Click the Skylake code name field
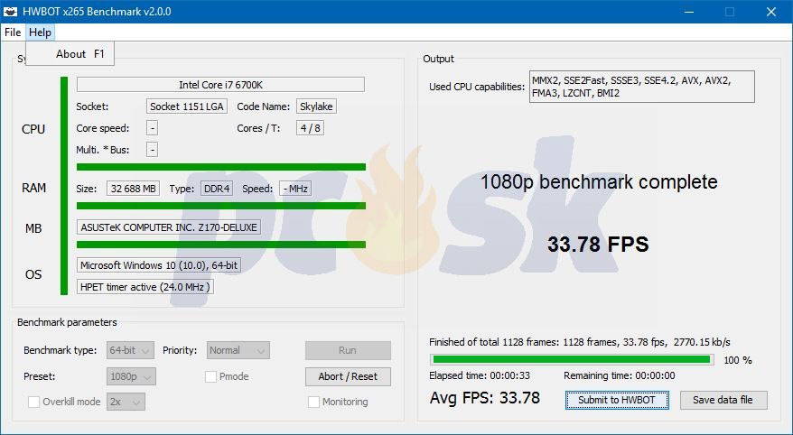This screenshot has height=435, width=793. click(316, 106)
